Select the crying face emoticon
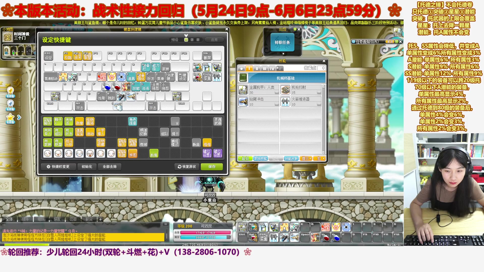This screenshot has height=272, width=484. [79, 153]
